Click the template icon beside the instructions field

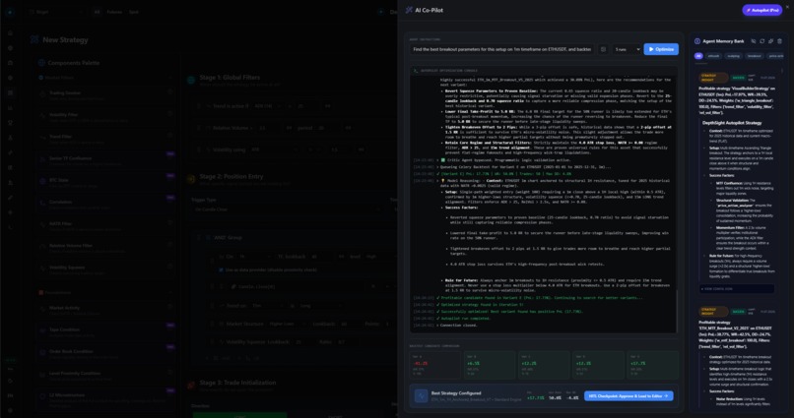point(603,49)
